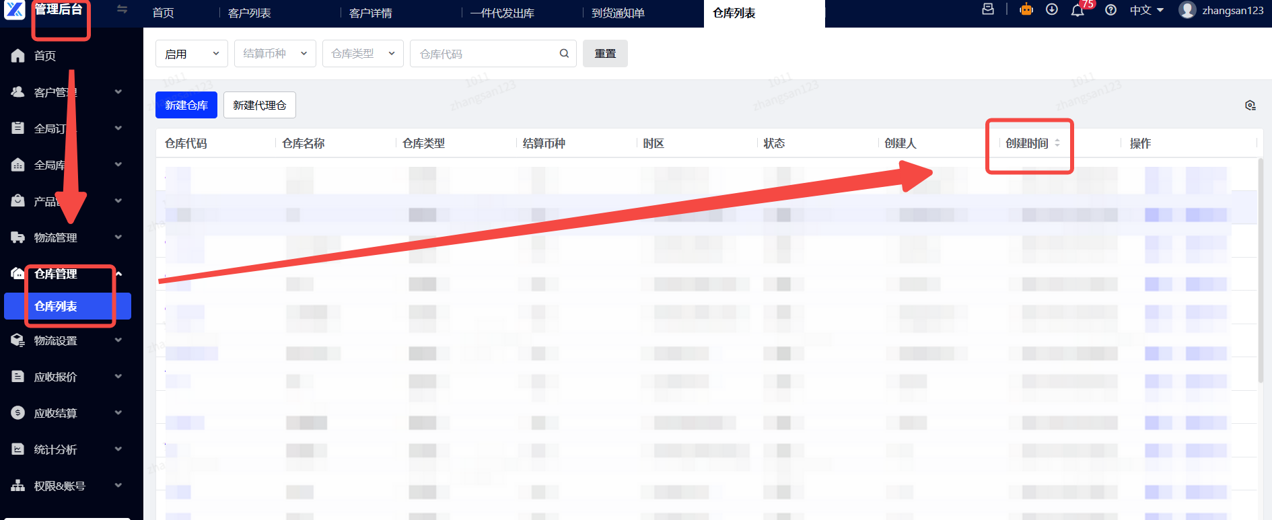This screenshot has height=520, width=1272.
Task: Click the 物流设置 cube icon
Action: click(x=18, y=340)
